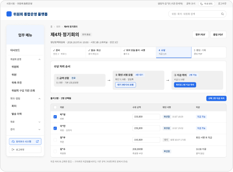Click the 홈 breadcrumb link

pyautogui.click(x=51, y=27)
